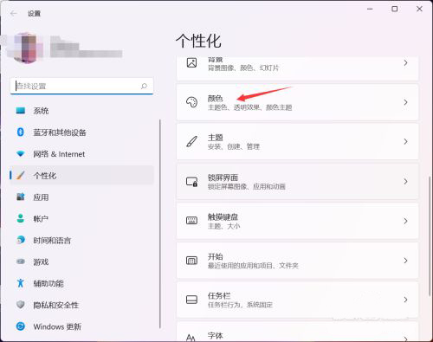Screen dimensions: 433x342
Task: Click the paintbrush icon beside 个性化
Action: coord(21,175)
